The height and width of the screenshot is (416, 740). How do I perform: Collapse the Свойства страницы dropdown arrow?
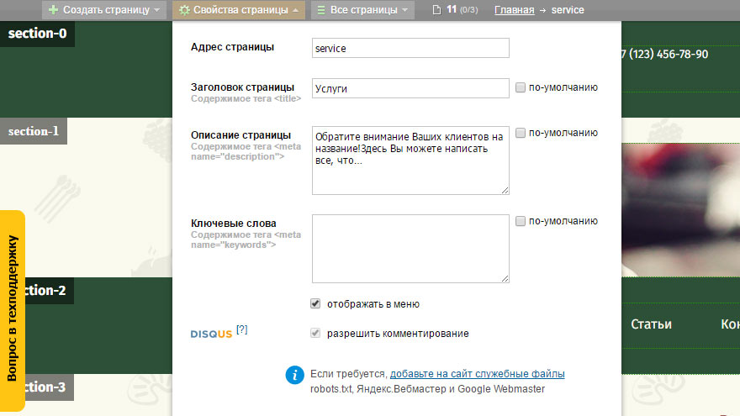pyautogui.click(x=295, y=10)
